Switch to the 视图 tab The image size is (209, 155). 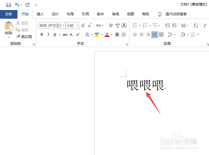coord(130,14)
